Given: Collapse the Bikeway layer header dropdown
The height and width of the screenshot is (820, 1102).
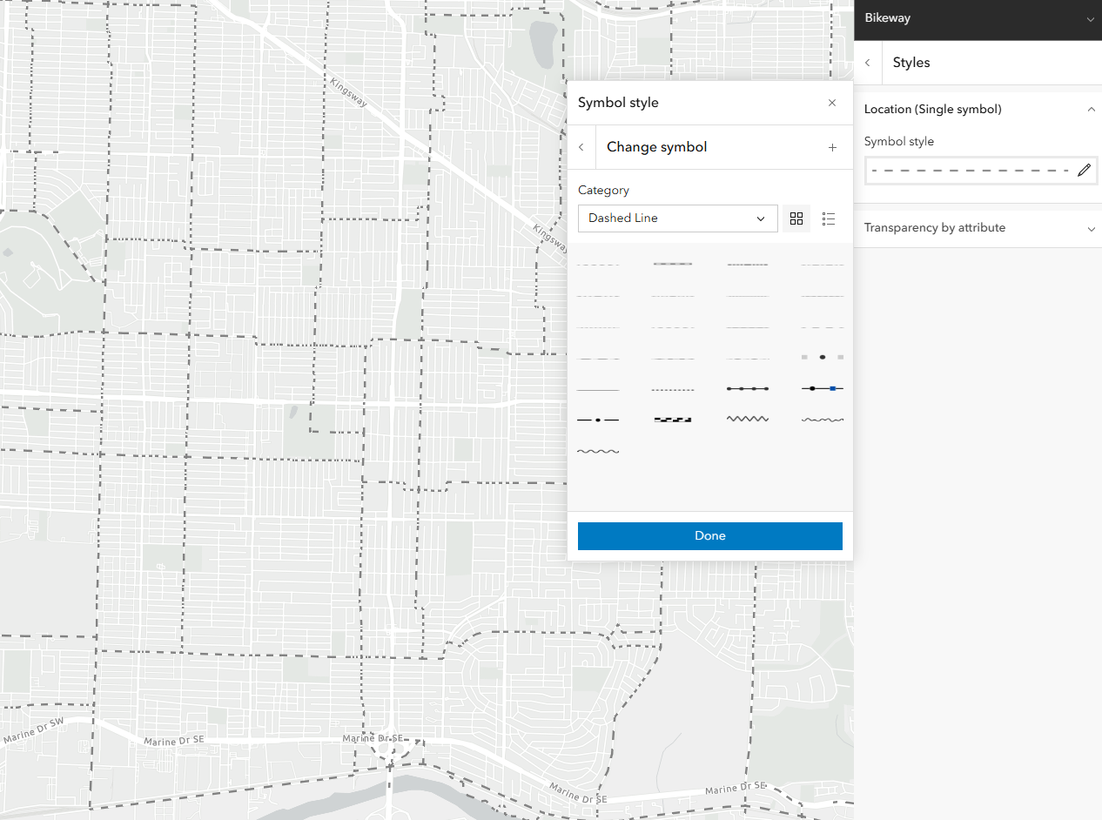Looking at the screenshot, I should [x=1090, y=19].
